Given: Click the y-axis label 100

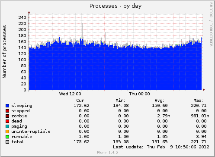Looking at the screenshot, I should click(22, 60).
